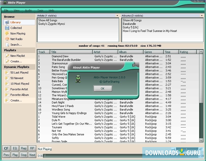
Task: Click the song list scroll up arrow
Action: [x=201, y=52]
